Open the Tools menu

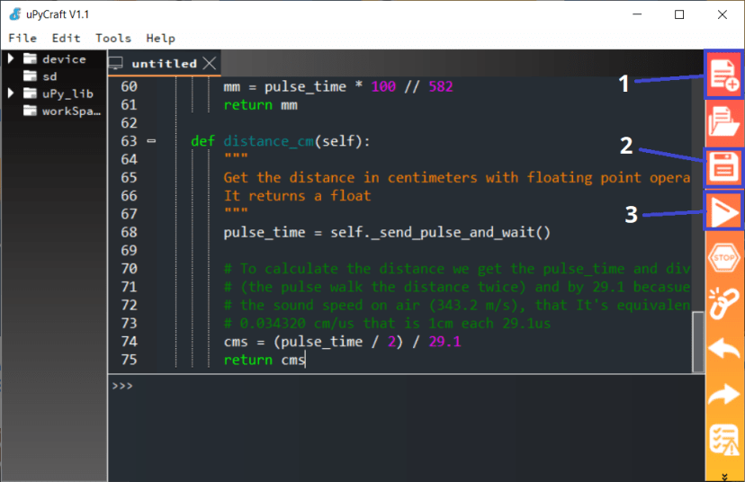[x=113, y=38]
